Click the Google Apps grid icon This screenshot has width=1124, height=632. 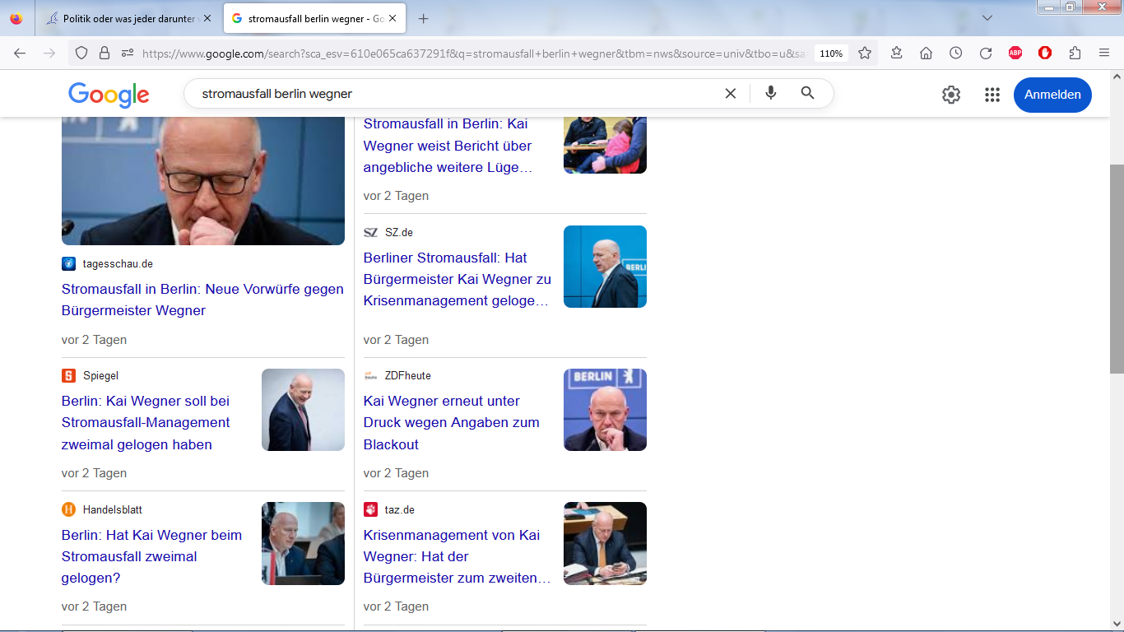[x=992, y=95]
